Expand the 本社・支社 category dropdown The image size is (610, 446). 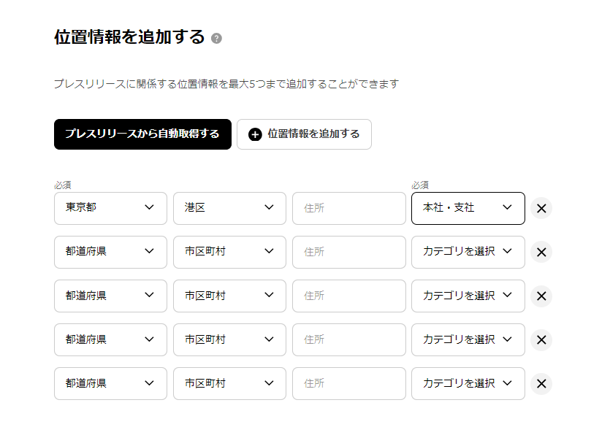(468, 208)
